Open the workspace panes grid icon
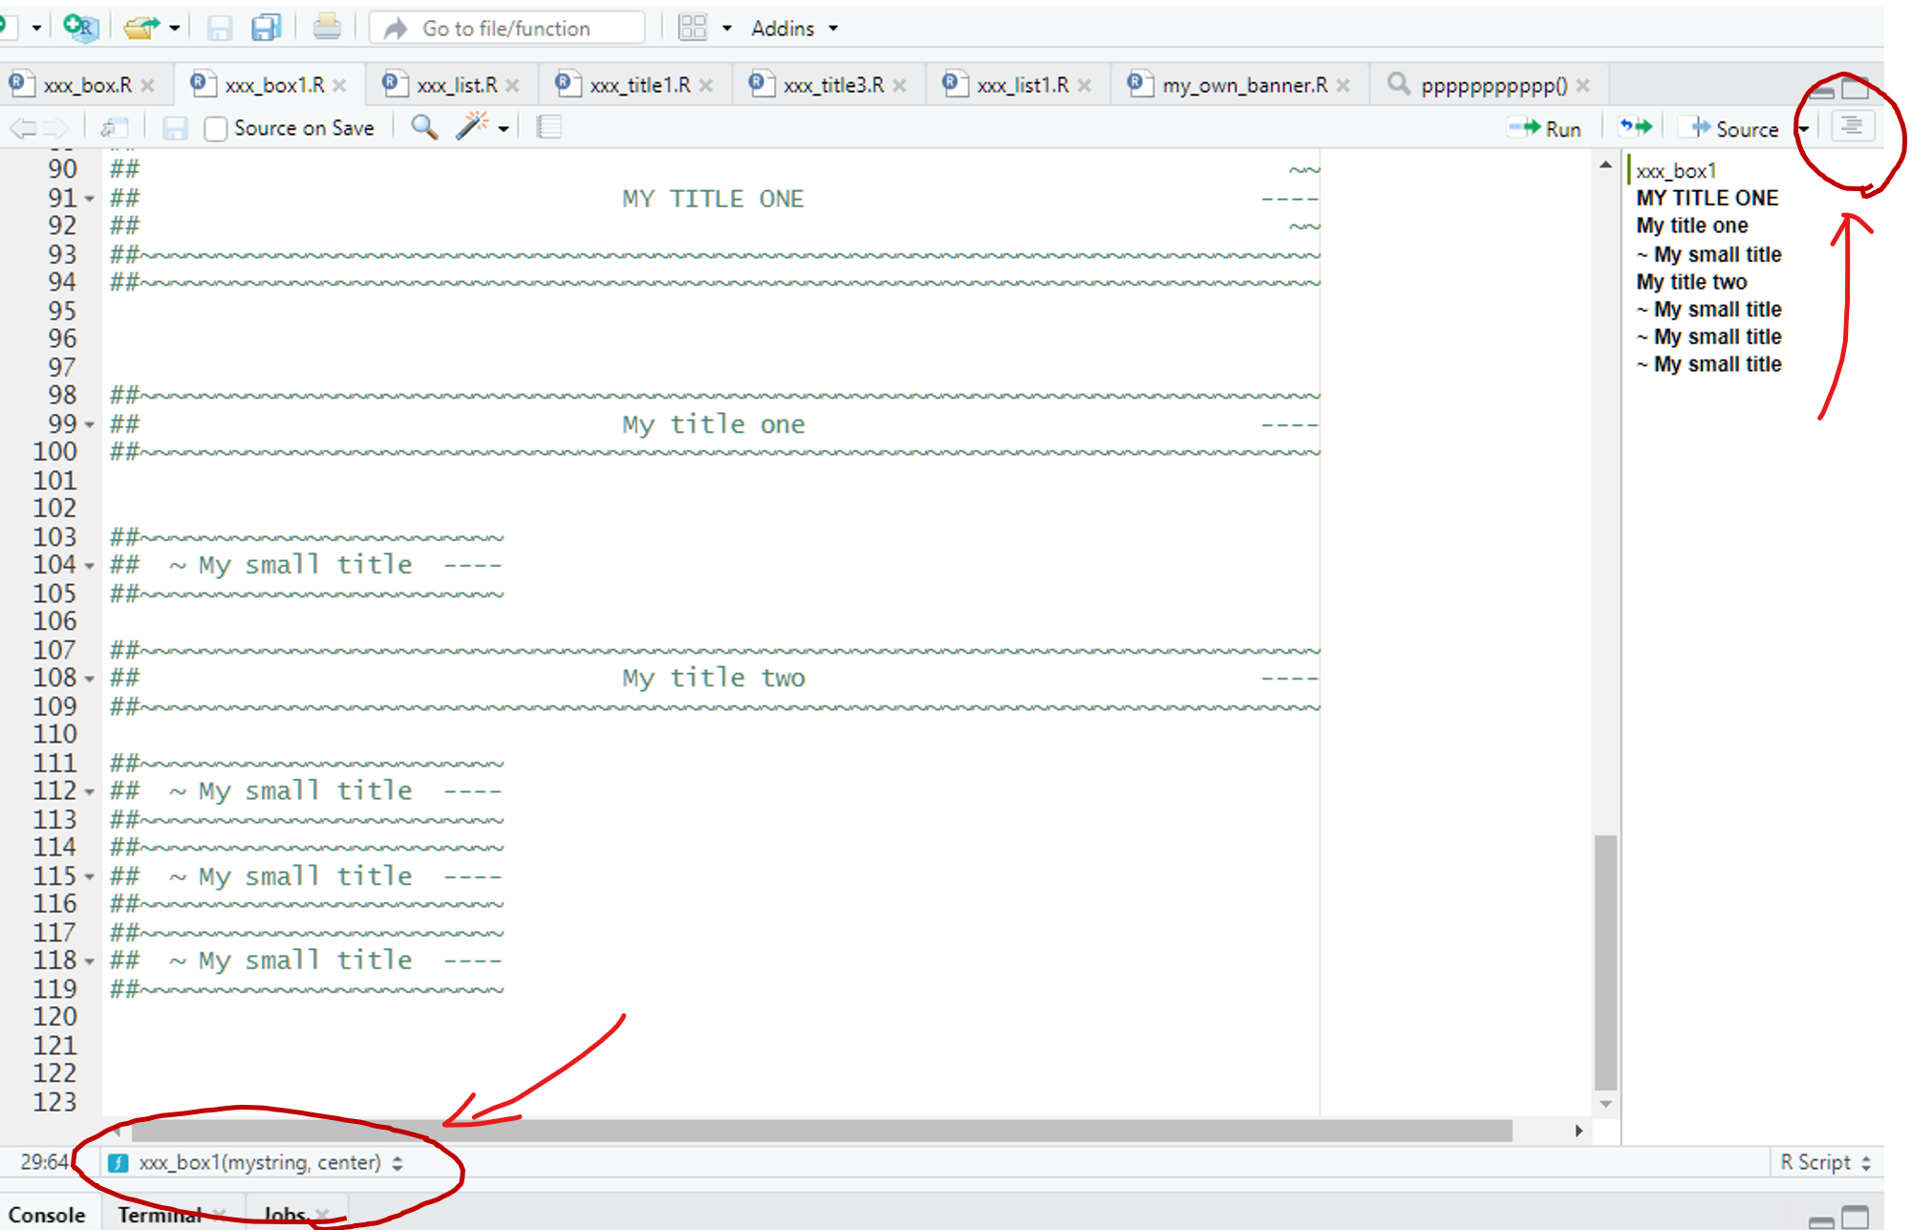1912x1230 pixels. [x=693, y=28]
